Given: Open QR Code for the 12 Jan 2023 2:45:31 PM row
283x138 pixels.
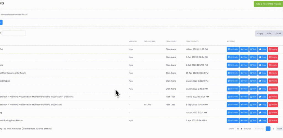Looking at the screenshot, I should [x=233, y=89].
